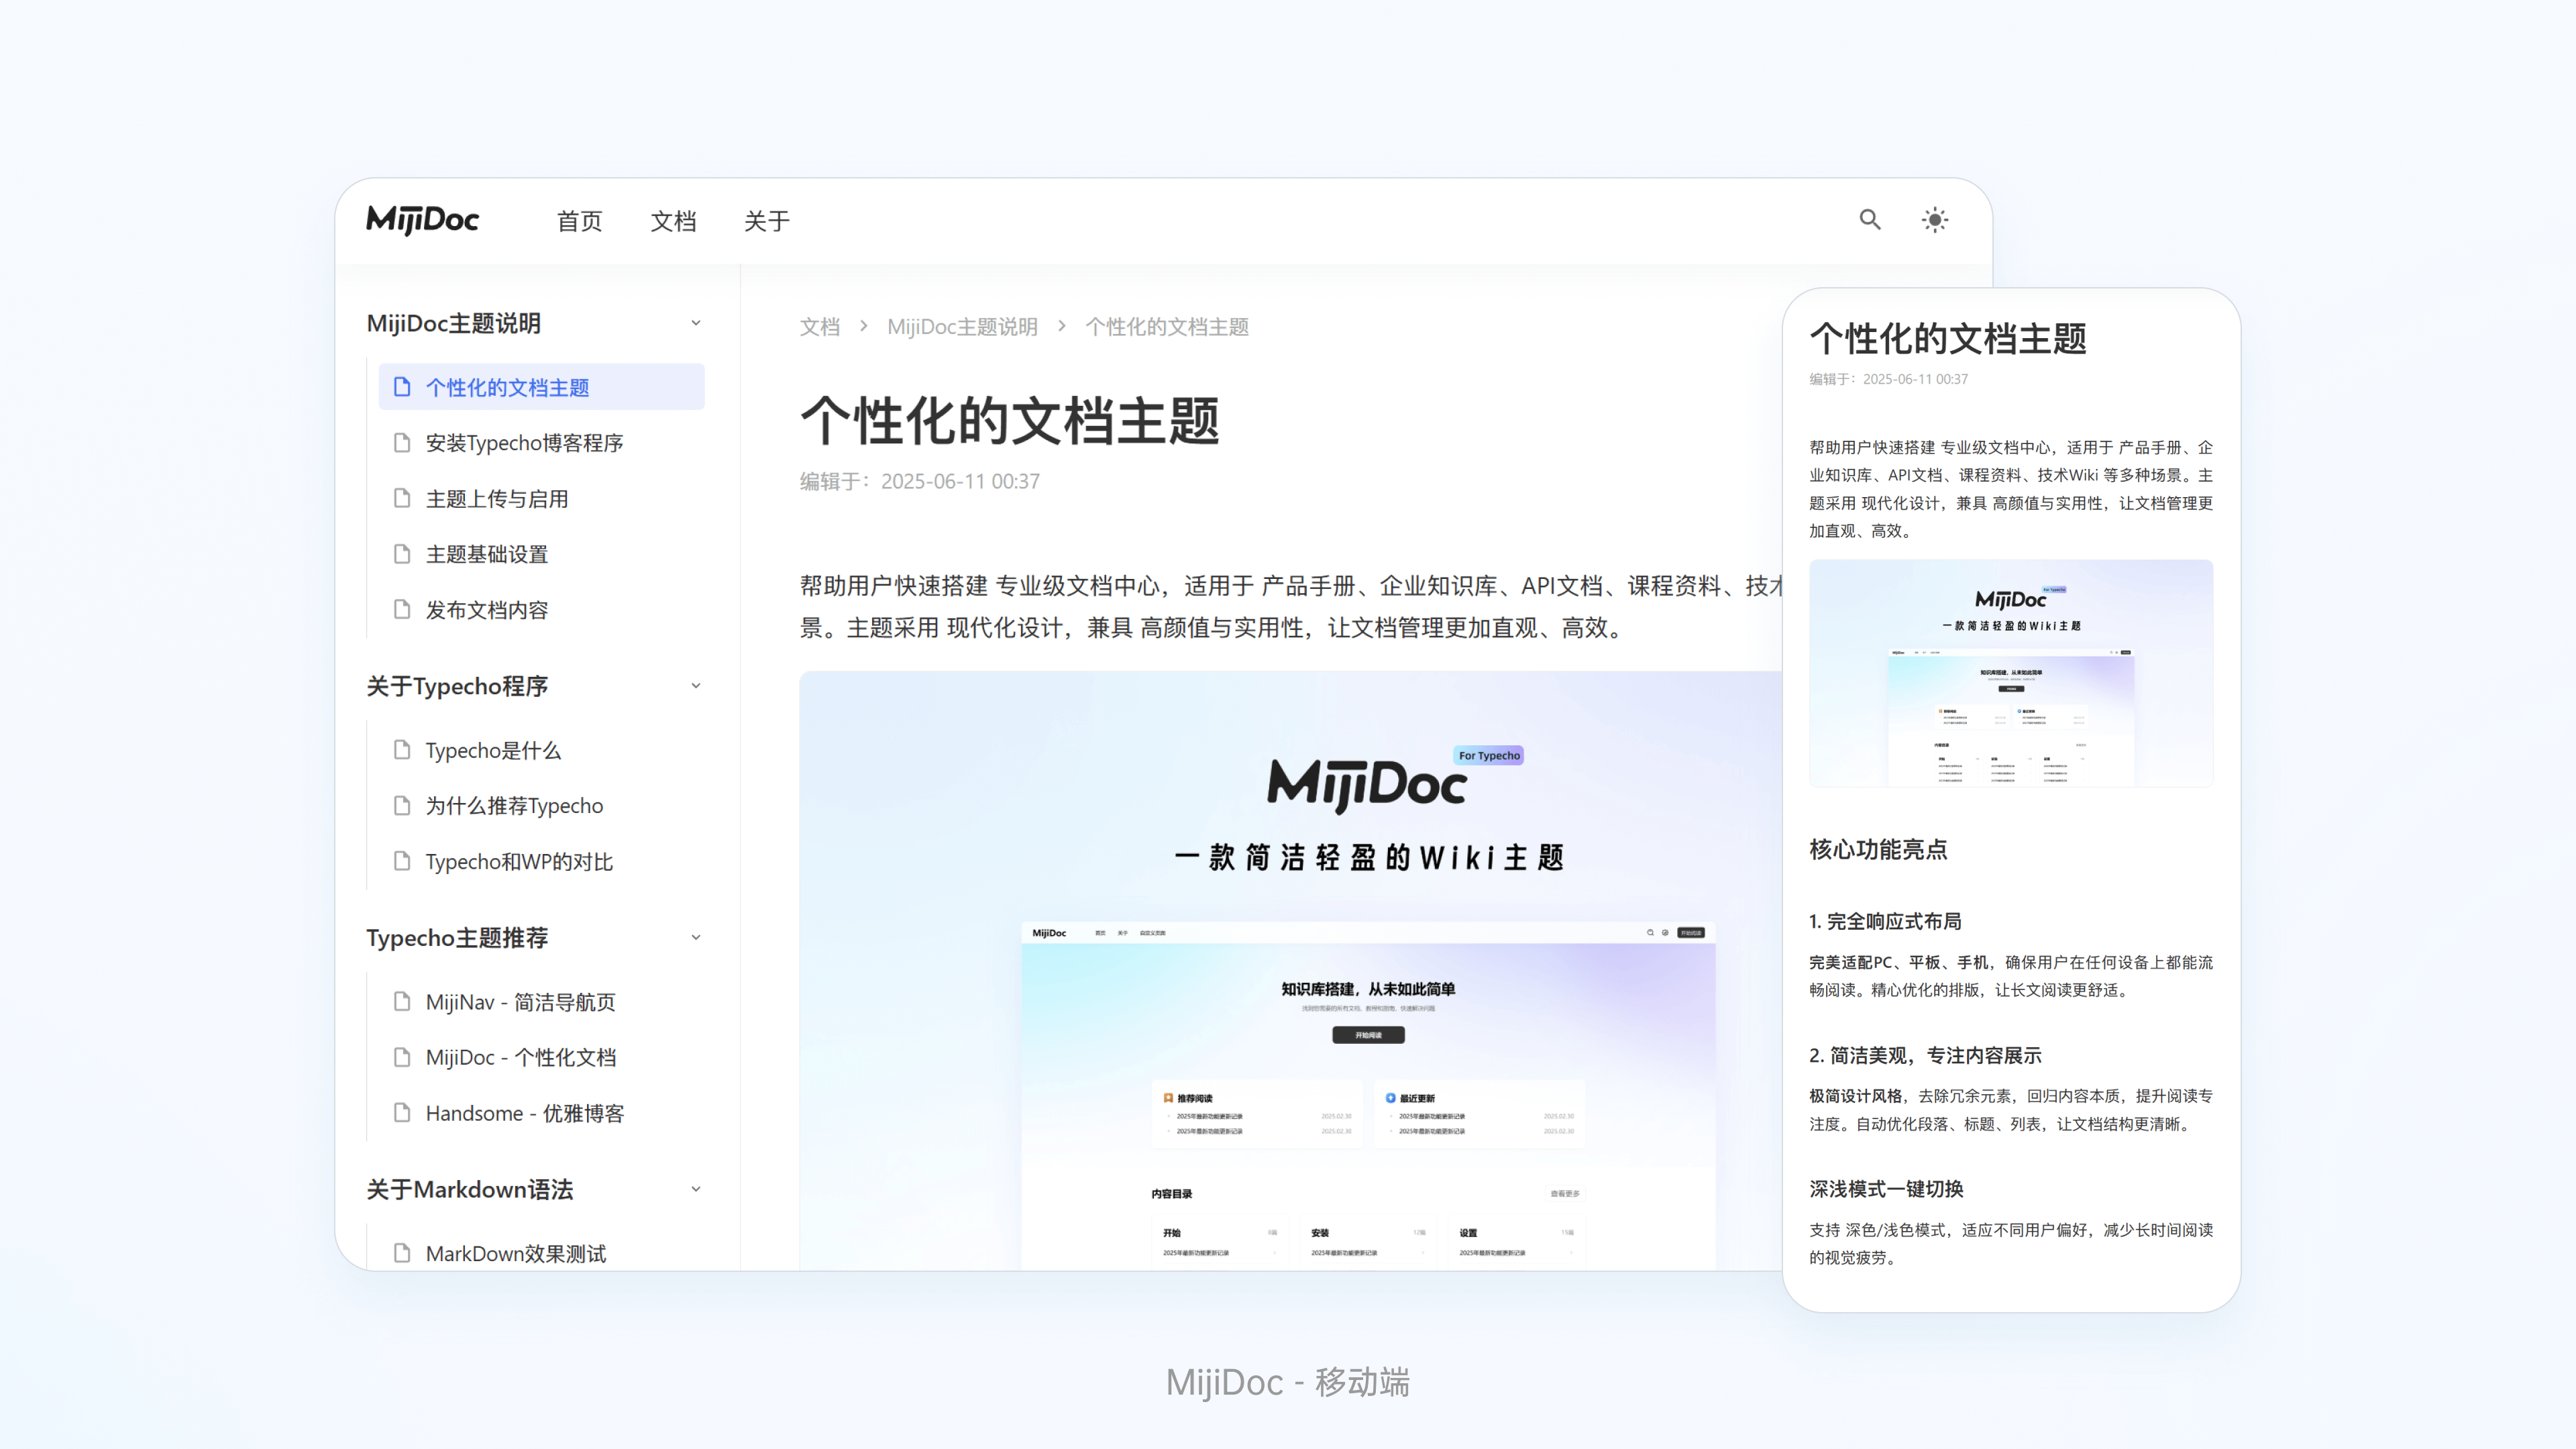Click the MijiDoc logo in header
The image size is (2576, 1449).
coord(423,220)
